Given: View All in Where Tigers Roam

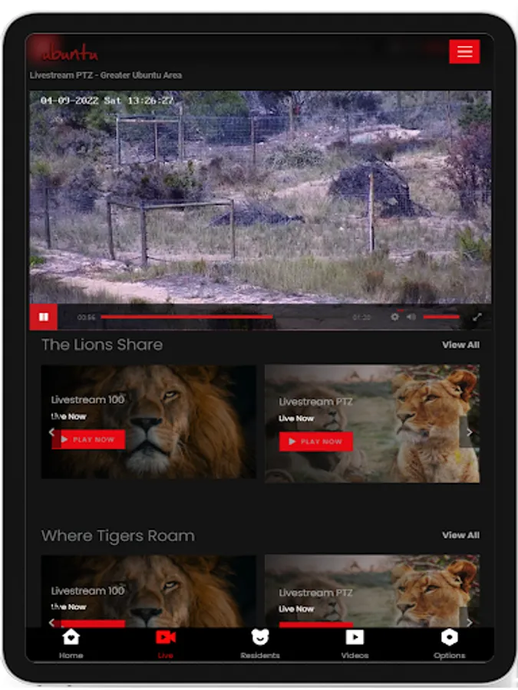Looking at the screenshot, I should (x=460, y=535).
